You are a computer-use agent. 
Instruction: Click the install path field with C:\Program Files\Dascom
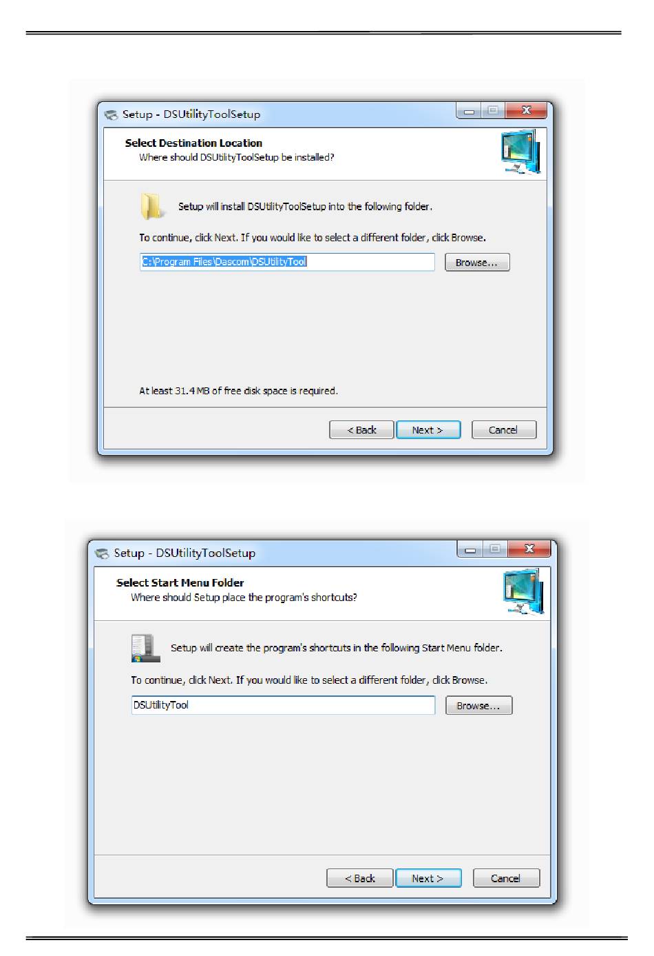click(x=287, y=262)
